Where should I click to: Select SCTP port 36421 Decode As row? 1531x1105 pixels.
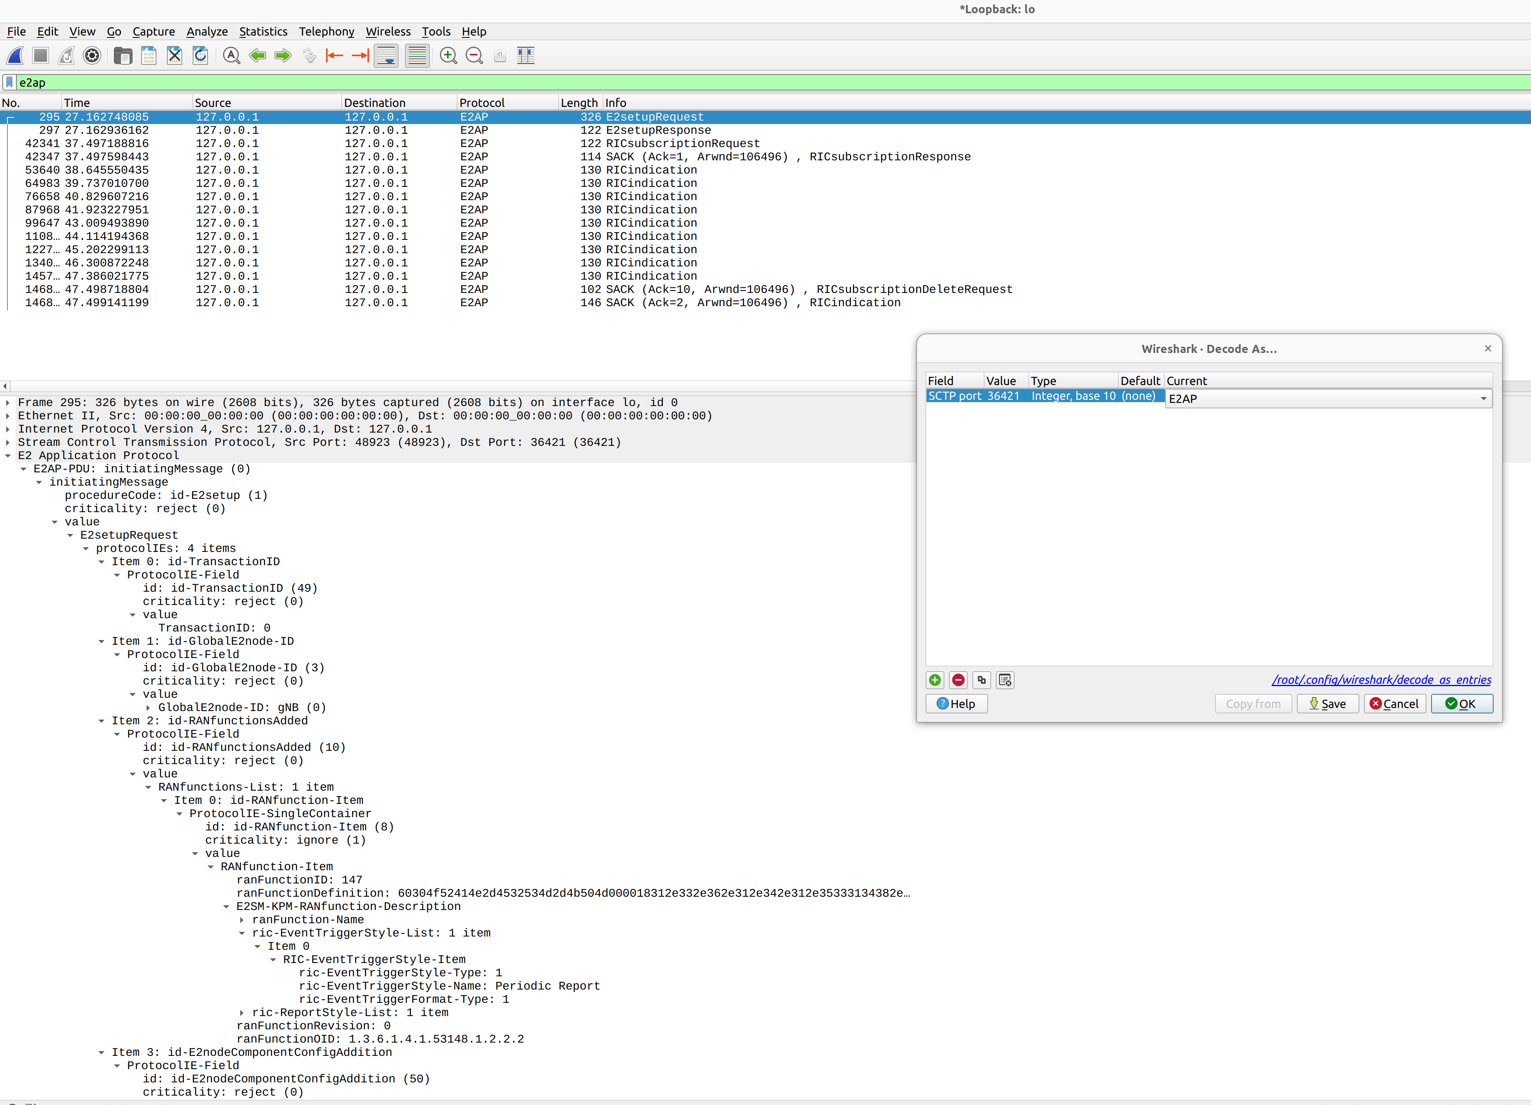(x=1046, y=396)
